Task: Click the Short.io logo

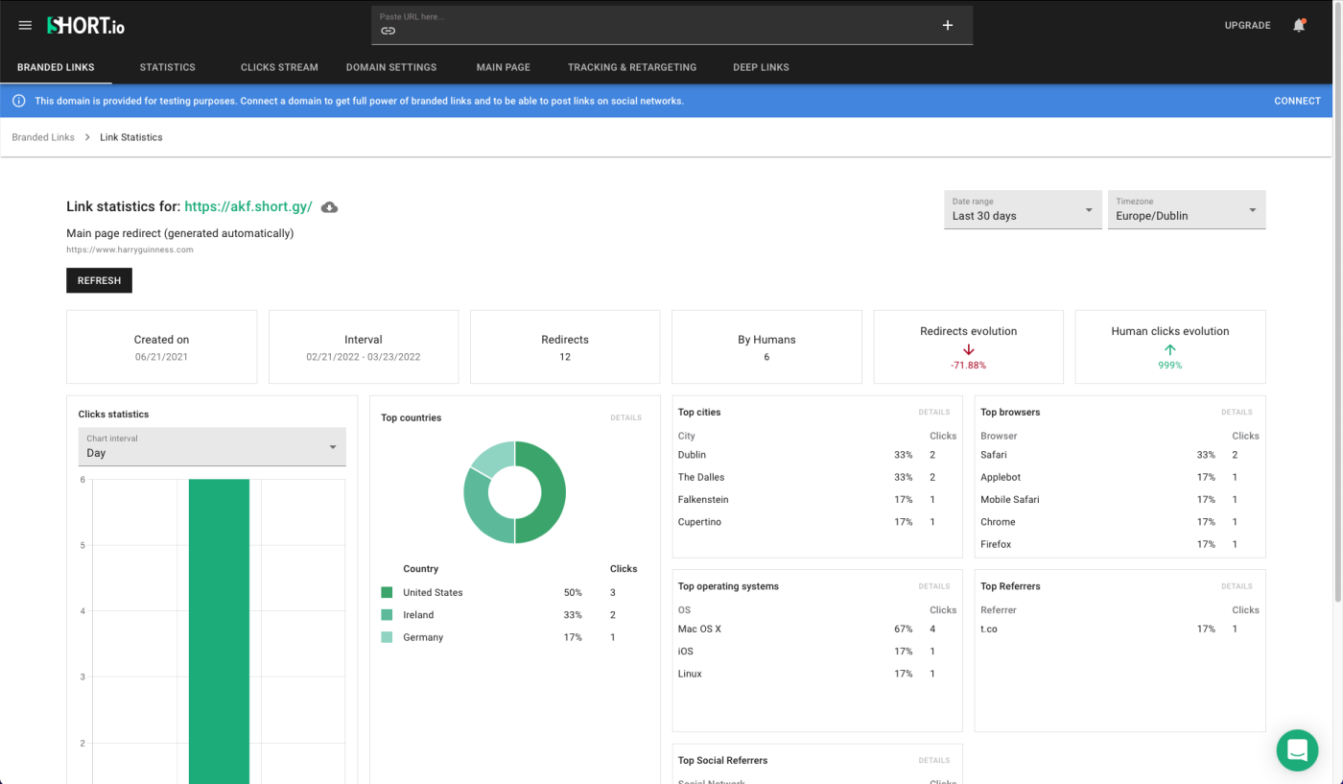Action: pos(86,26)
